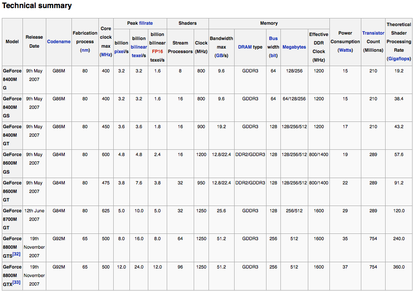Follow the fillrate link in Peak fillrate header
413x291 pixels.
(x=146, y=23)
